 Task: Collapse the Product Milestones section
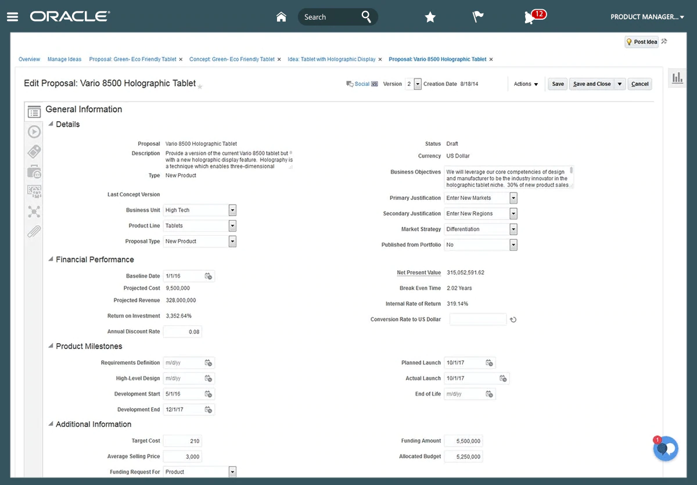pyautogui.click(x=51, y=346)
